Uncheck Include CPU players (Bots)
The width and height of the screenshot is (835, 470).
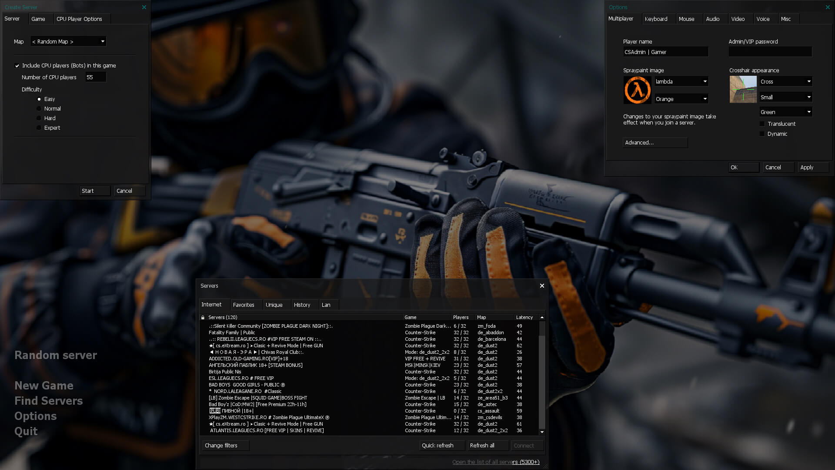pos(17,66)
